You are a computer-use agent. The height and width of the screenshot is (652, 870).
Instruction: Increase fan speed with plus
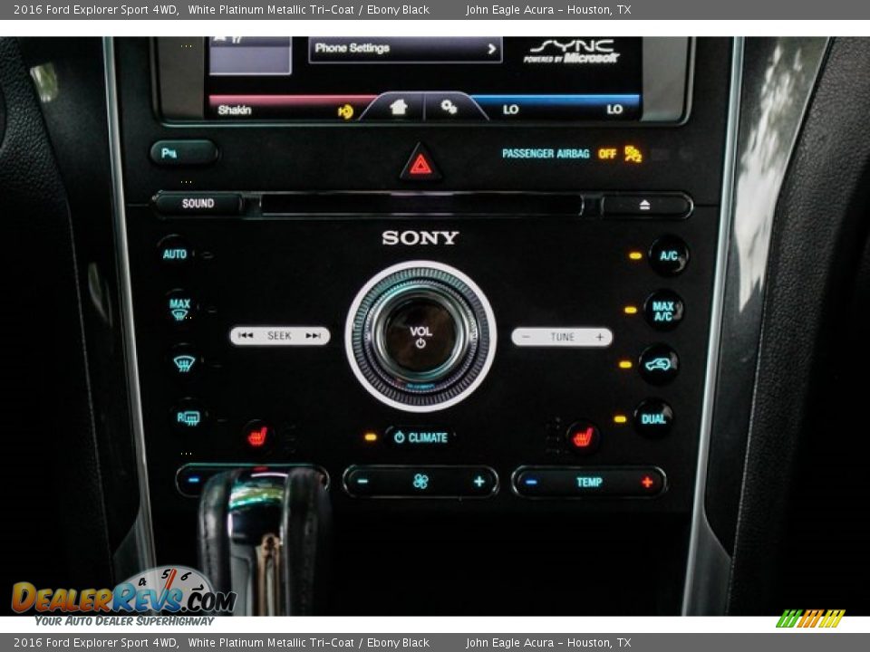click(478, 482)
